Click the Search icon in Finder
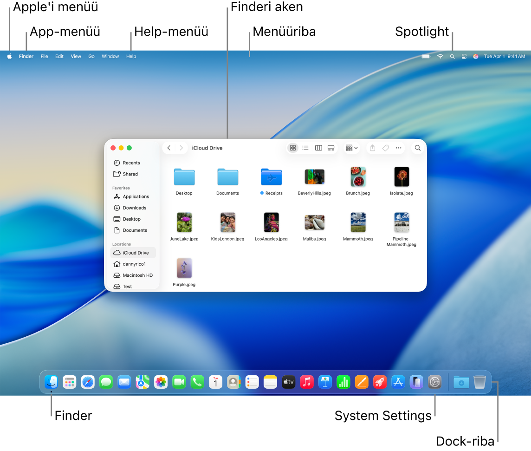This screenshot has width=531, height=451. pos(417,148)
